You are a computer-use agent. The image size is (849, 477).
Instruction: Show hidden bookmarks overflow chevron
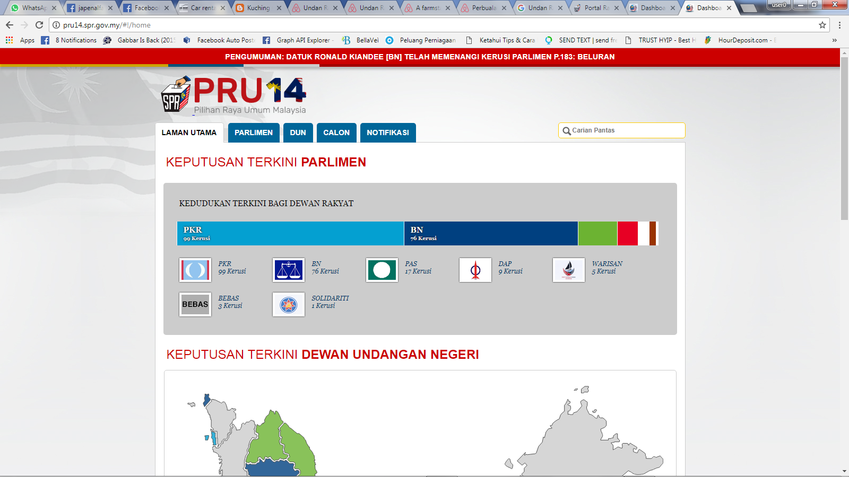pyautogui.click(x=835, y=40)
